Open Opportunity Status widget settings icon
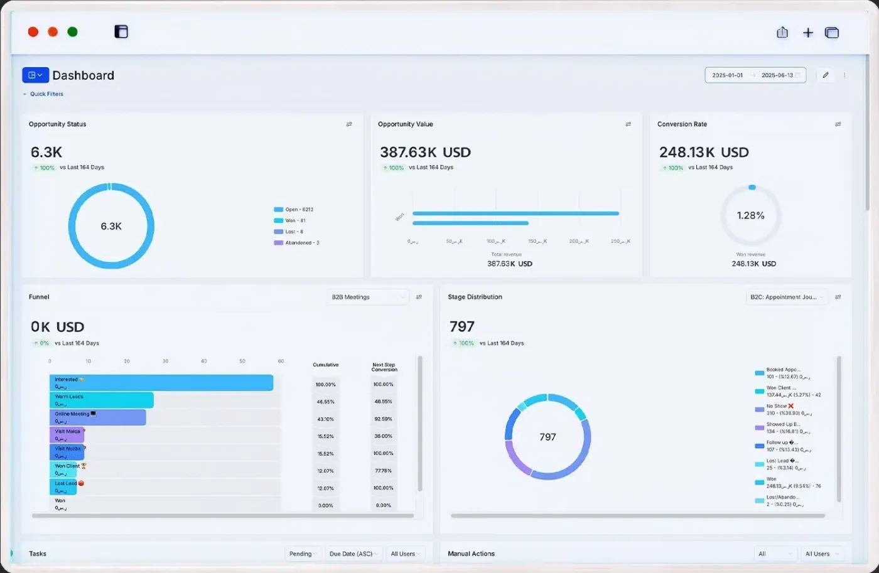879x573 pixels. pyautogui.click(x=349, y=124)
